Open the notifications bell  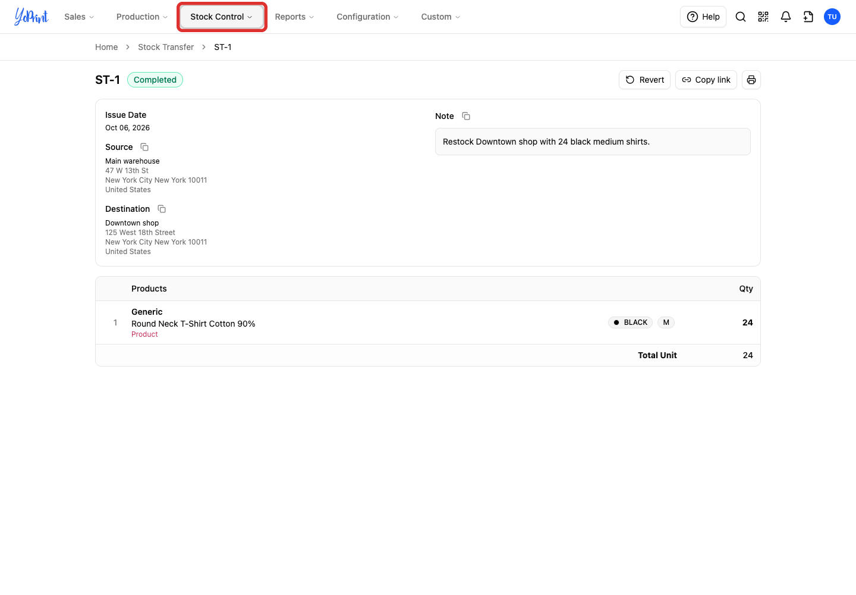pos(786,17)
